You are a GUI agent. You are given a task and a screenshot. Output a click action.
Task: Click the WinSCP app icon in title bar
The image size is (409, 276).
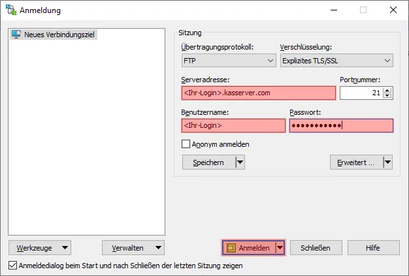point(11,10)
